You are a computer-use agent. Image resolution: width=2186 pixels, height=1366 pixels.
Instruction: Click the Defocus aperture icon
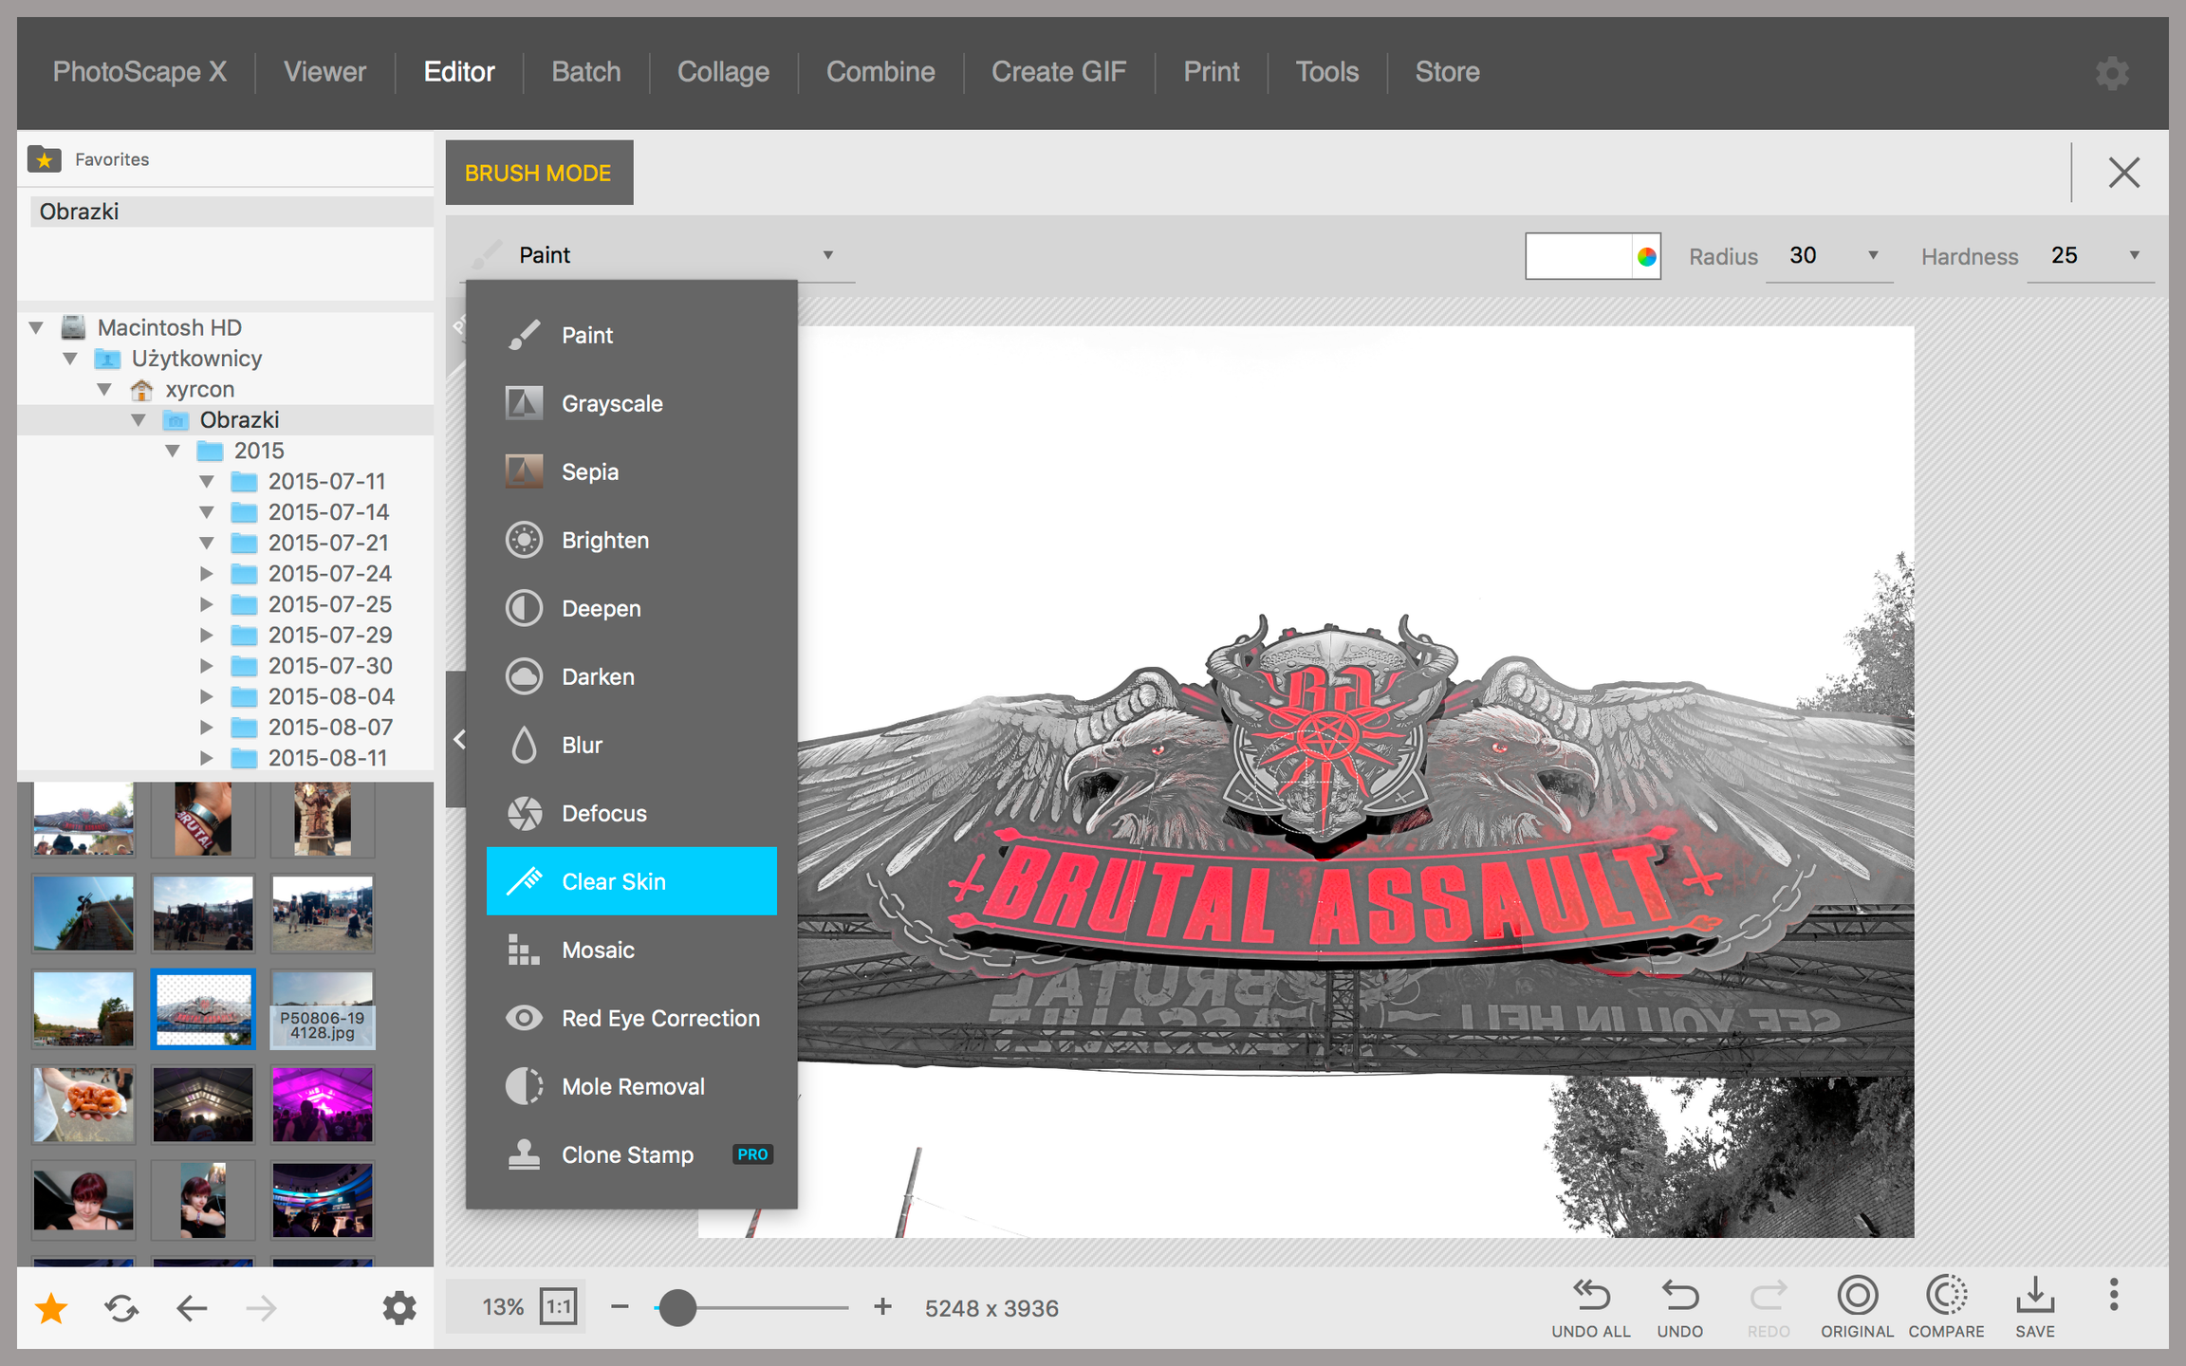point(524,813)
